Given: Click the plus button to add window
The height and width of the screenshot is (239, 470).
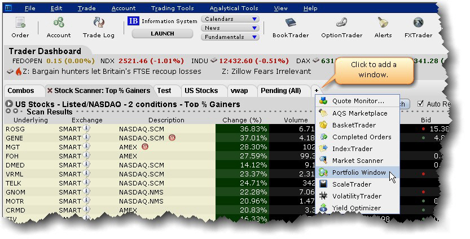Looking at the screenshot, I should point(317,91).
